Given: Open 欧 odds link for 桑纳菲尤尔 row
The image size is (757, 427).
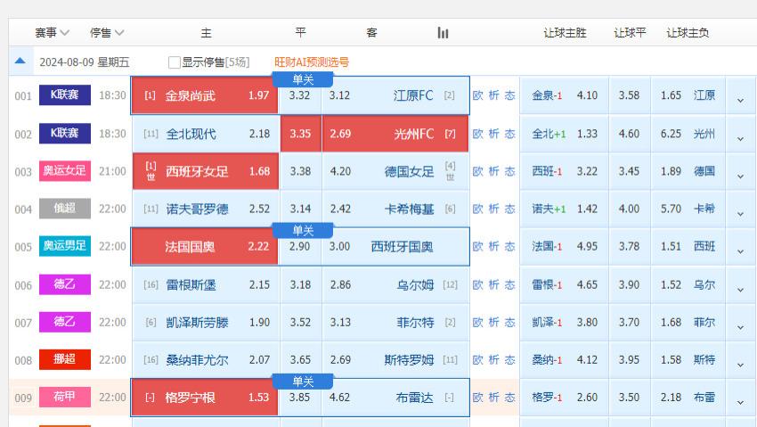Looking at the screenshot, I should [x=478, y=360].
